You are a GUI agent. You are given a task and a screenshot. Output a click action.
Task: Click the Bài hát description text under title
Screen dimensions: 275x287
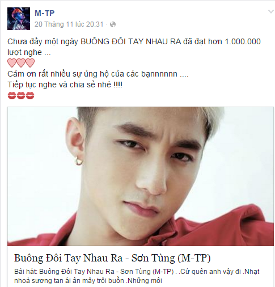[137, 276]
